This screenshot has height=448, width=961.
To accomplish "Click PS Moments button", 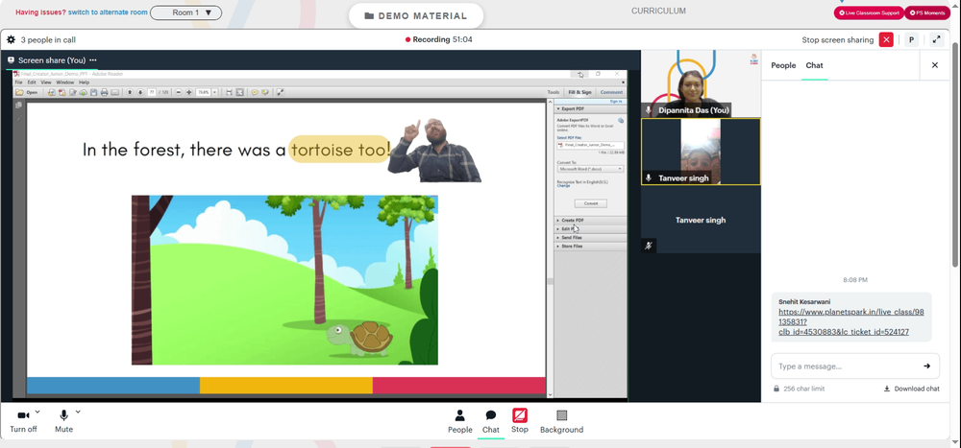I will tap(927, 12).
